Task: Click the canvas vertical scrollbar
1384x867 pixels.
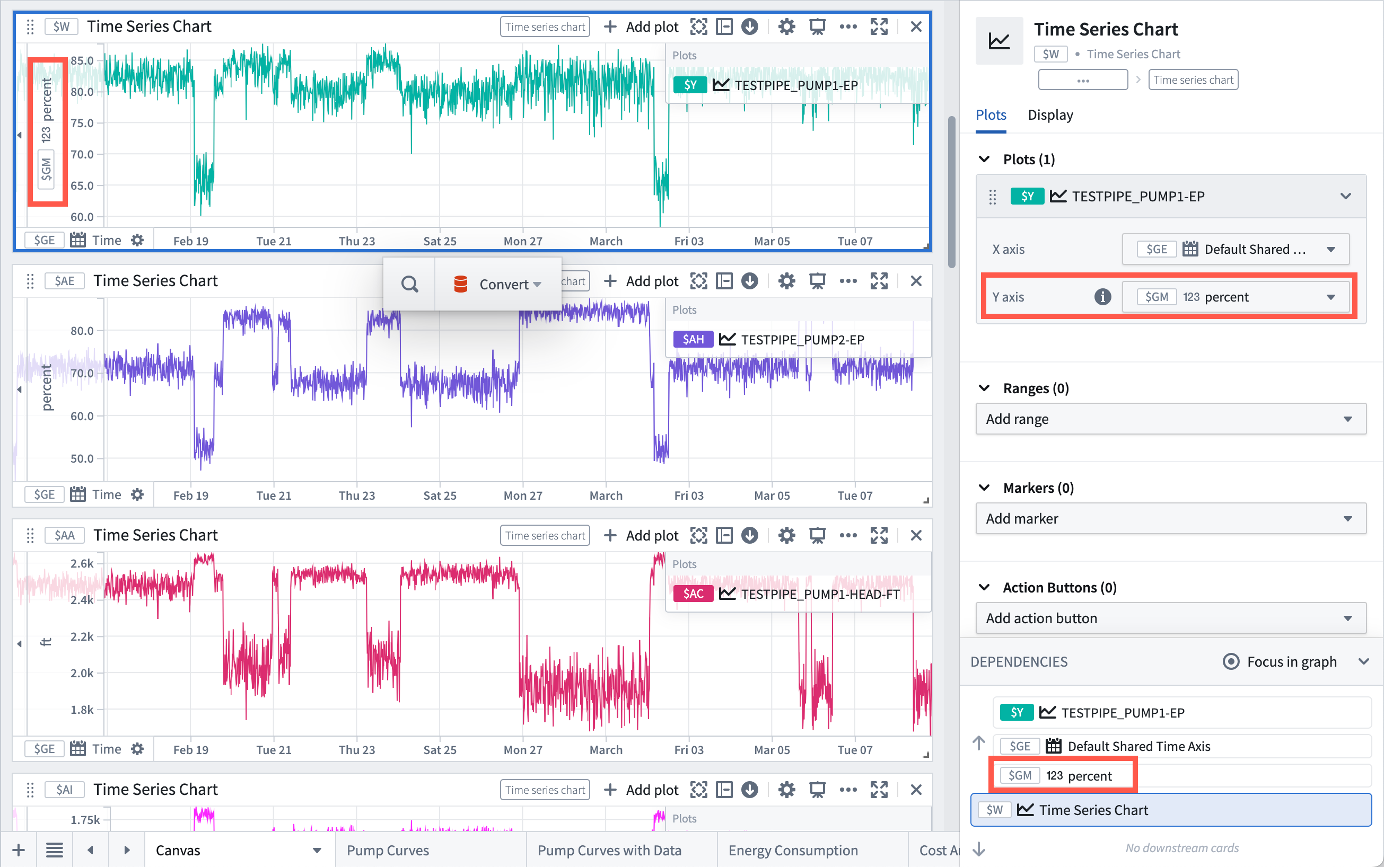Action: pyautogui.click(x=951, y=192)
